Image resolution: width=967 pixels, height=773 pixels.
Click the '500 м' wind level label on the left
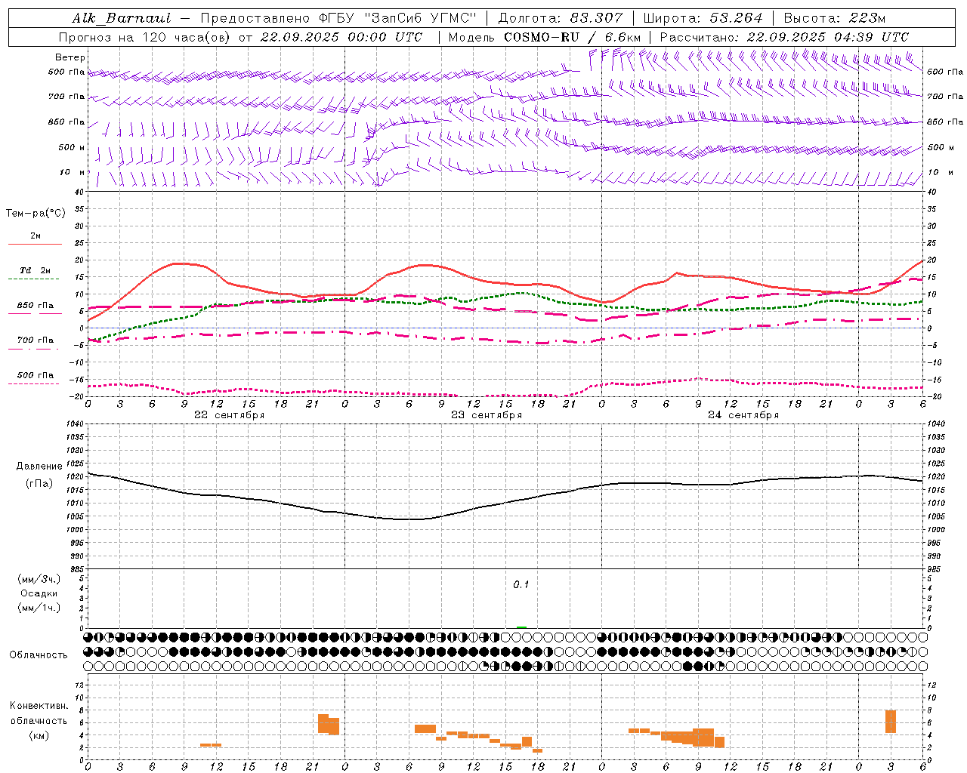pyautogui.click(x=73, y=147)
